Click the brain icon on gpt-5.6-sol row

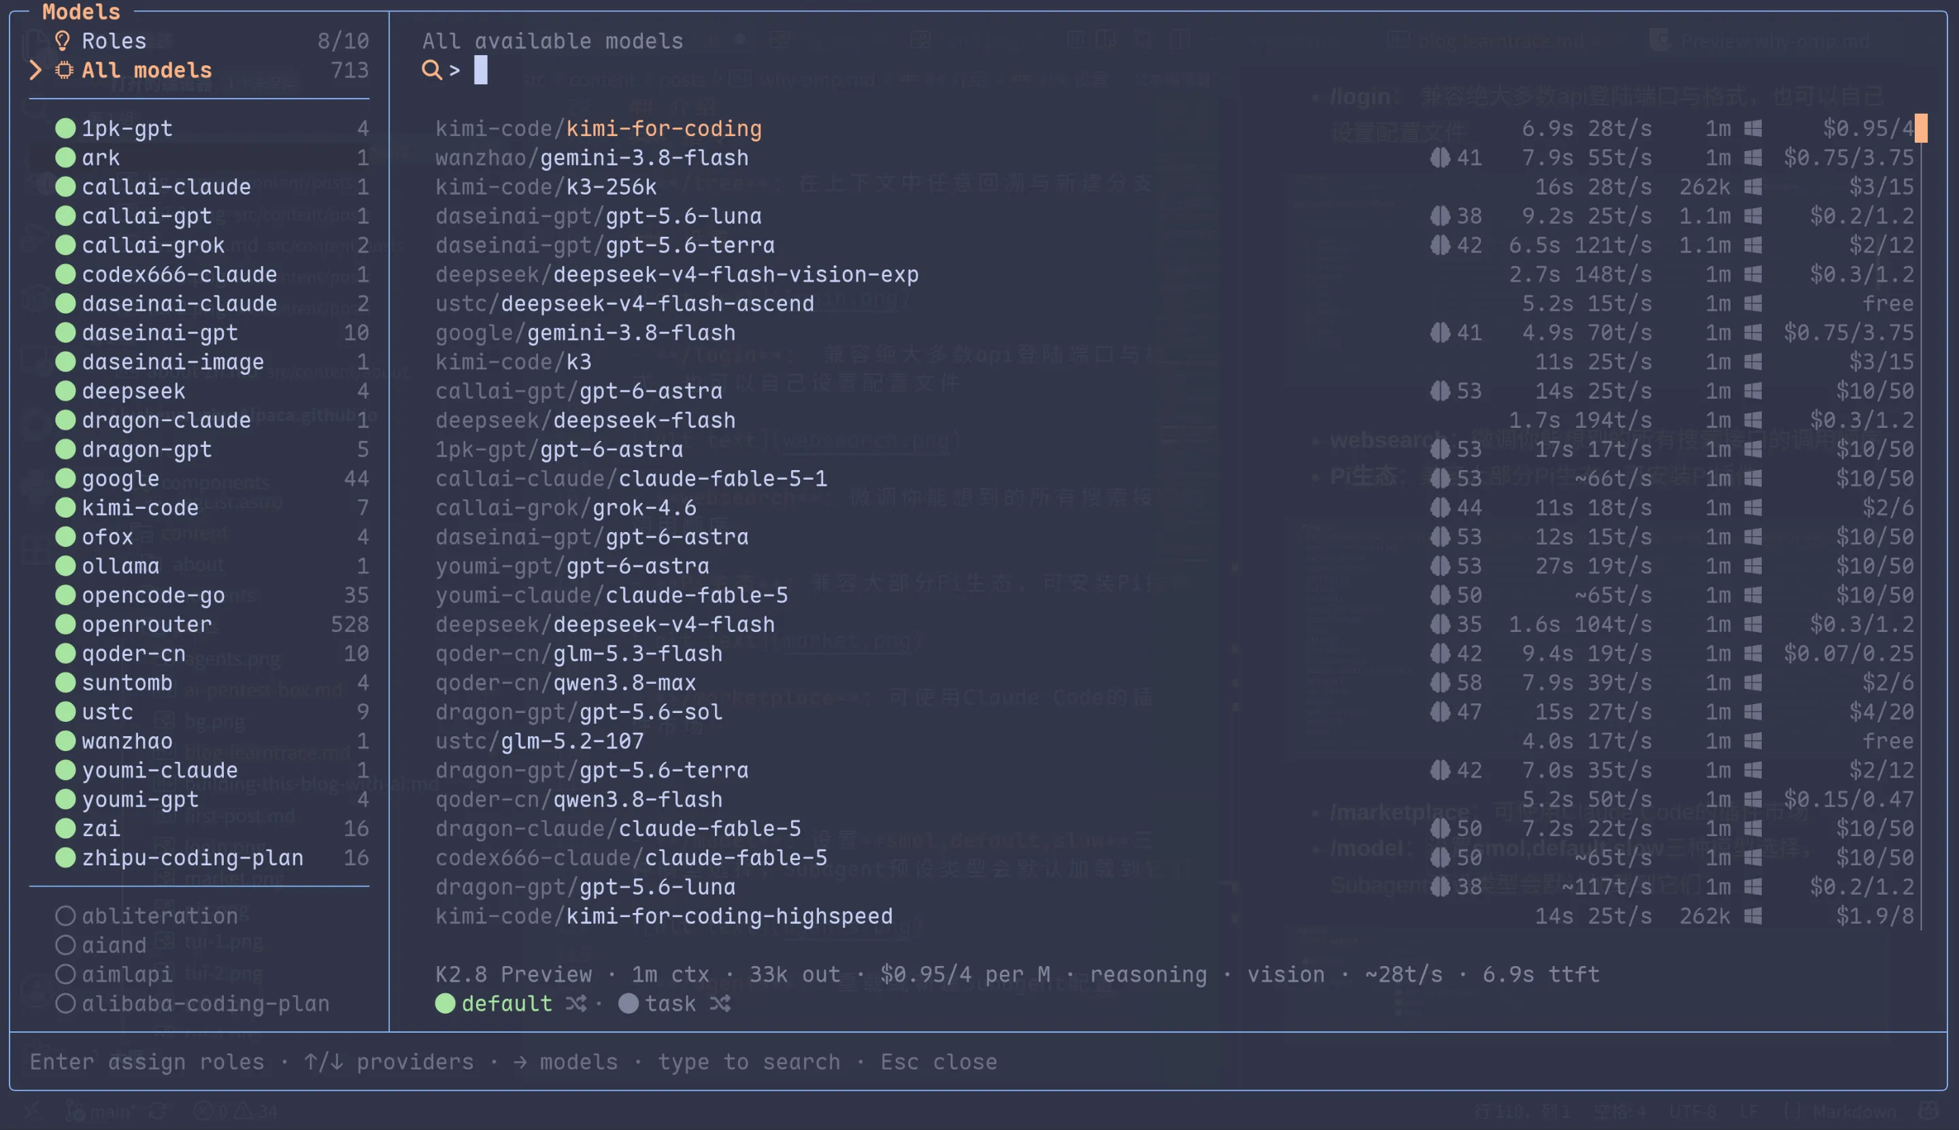[1440, 712]
